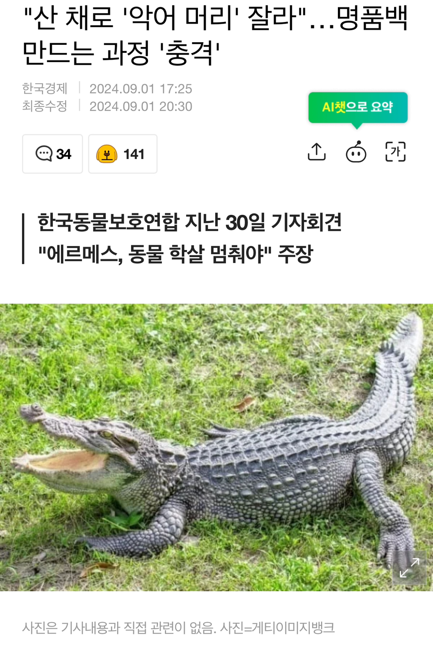Select the 최종수정 label
This screenshot has width=433, height=650.
(x=45, y=106)
